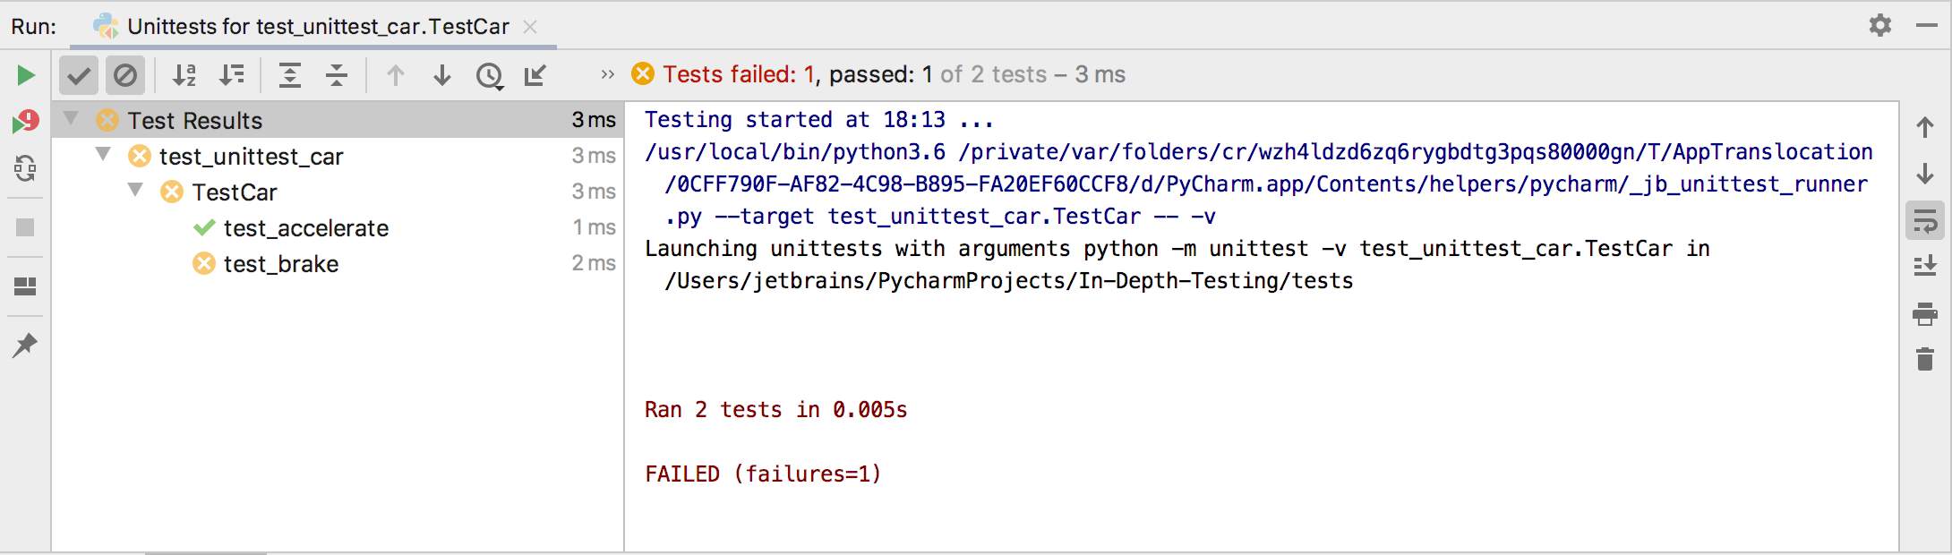Screen dimensions: 1952x555
Task: Open the test history clock icon
Action: pyautogui.click(x=490, y=75)
